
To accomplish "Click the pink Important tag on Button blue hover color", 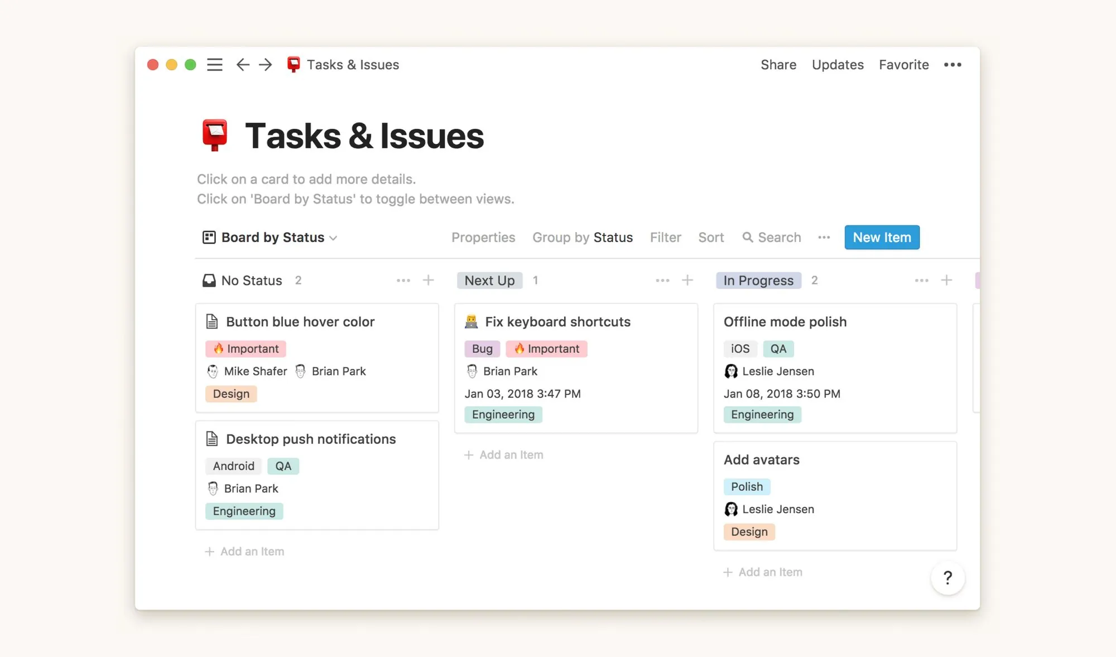I will (x=246, y=349).
